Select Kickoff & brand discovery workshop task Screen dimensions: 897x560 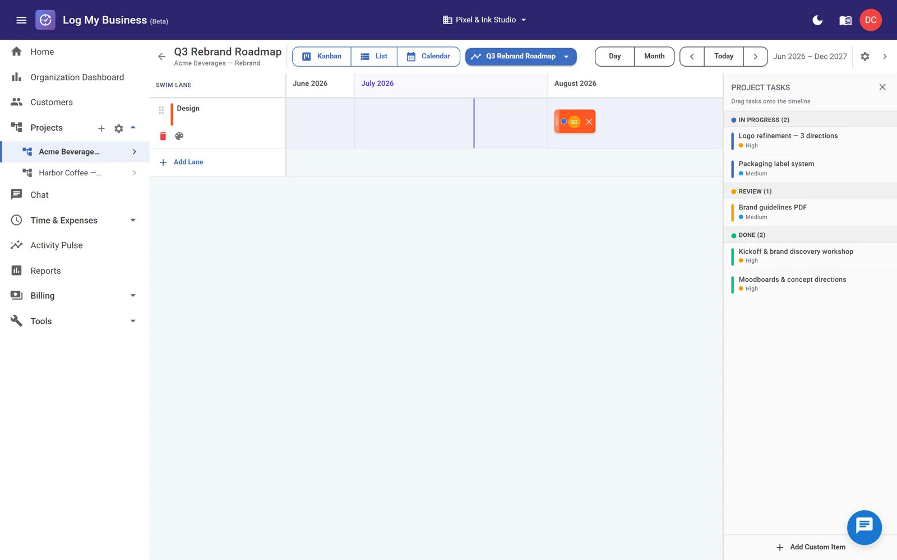[x=810, y=256]
